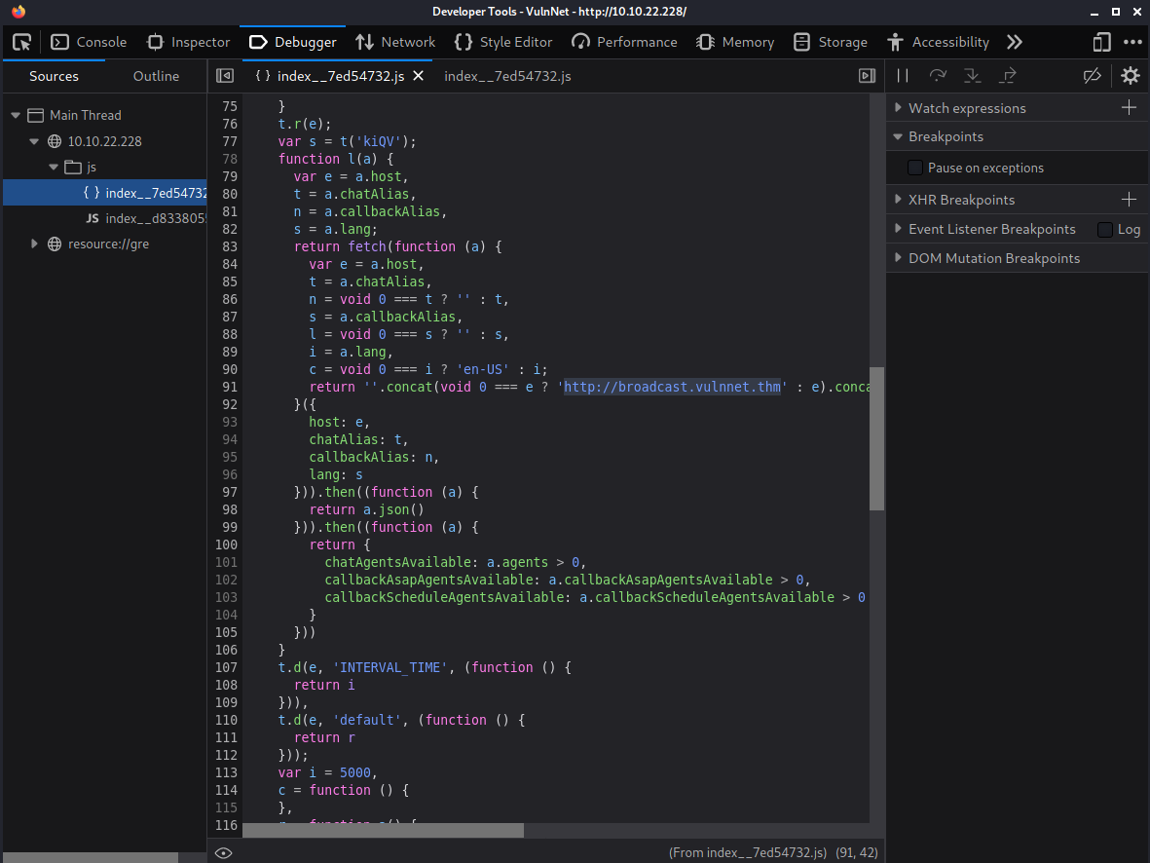This screenshot has height=863, width=1150.
Task: Open the index__d833805 source file
Action: pyautogui.click(x=105, y=219)
